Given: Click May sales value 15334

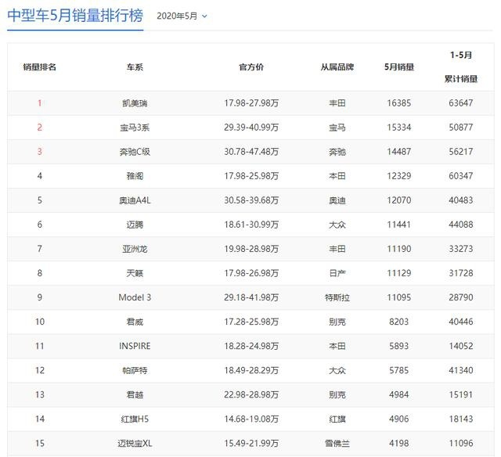Looking at the screenshot, I should tap(399, 128).
